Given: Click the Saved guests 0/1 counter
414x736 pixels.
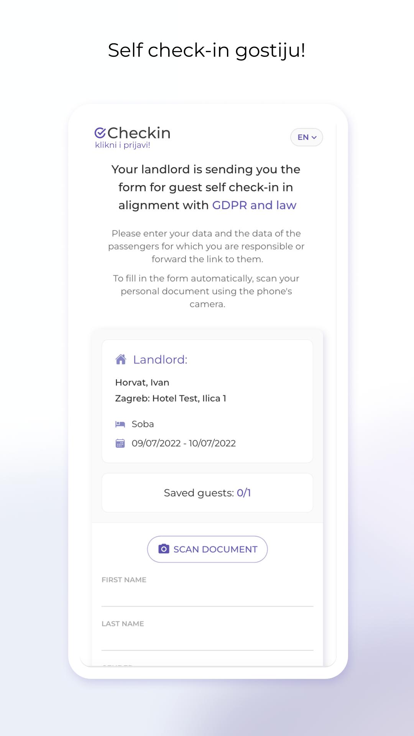Looking at the screenshot, I should (207, 493).
